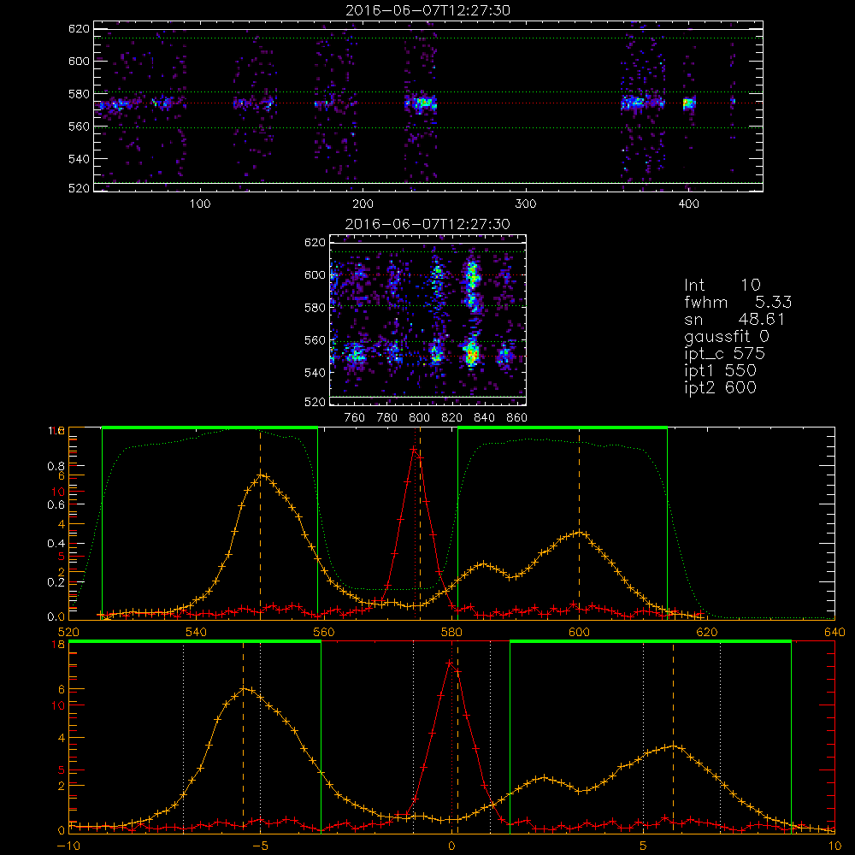Click x-axis label "800" under the middle image
The image size is (855, 855).
[419, 418]
